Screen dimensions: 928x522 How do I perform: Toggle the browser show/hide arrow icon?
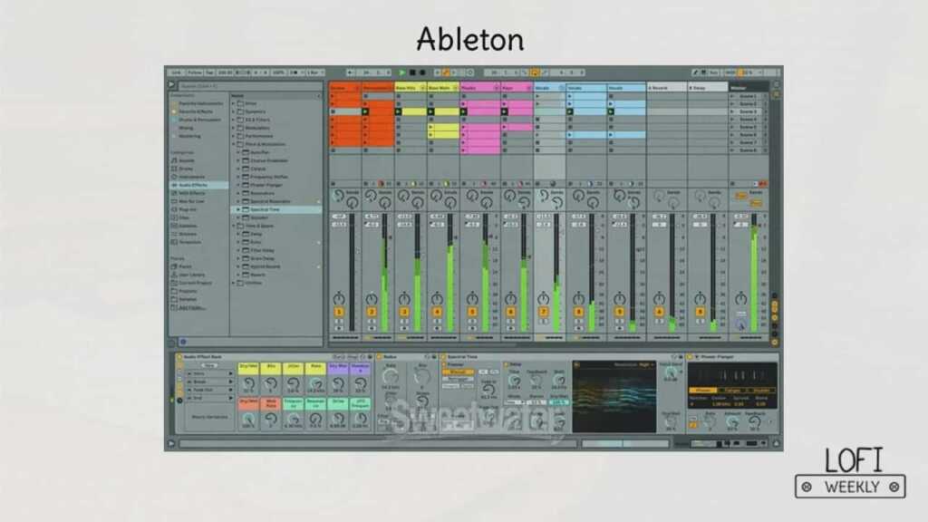point(171,85)
